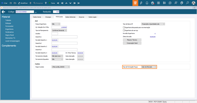Enable Engenharia bloqueada para movimentação checkbox
Viewport: 197px width, 103px height.
[x=124, y=27]
